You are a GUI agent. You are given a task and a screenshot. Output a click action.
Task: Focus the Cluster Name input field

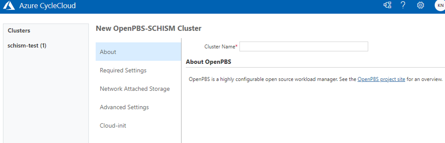303,47
